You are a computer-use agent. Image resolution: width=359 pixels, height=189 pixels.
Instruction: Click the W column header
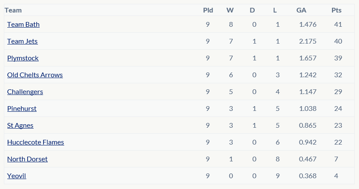(x=230, y=10)
